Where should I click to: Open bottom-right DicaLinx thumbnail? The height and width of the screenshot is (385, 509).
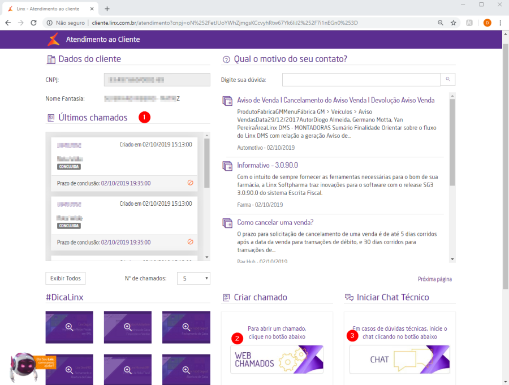(186, 369)
